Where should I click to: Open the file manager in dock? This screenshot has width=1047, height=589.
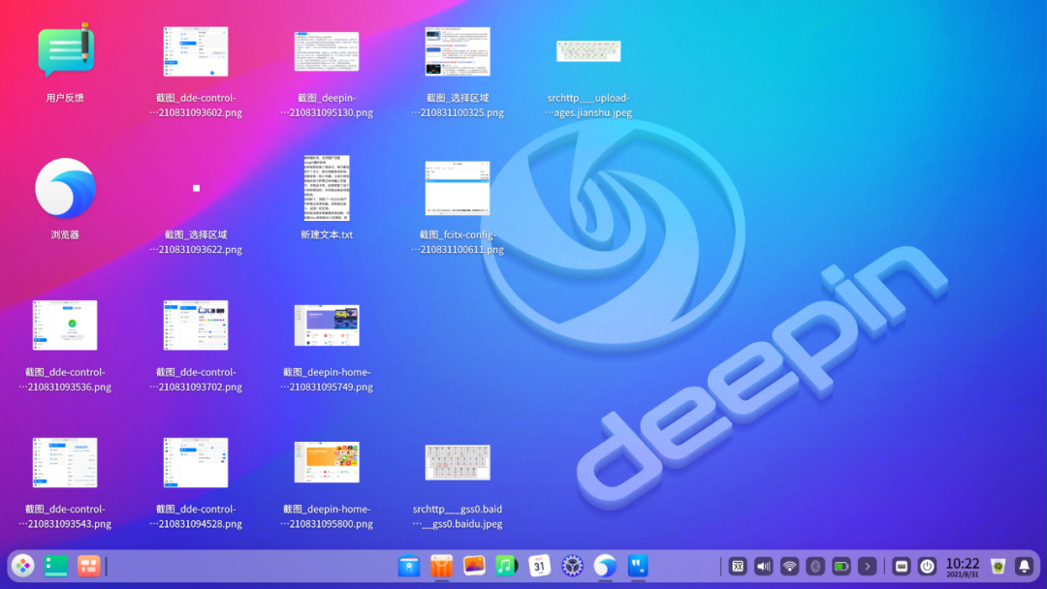tap(409, 566)
